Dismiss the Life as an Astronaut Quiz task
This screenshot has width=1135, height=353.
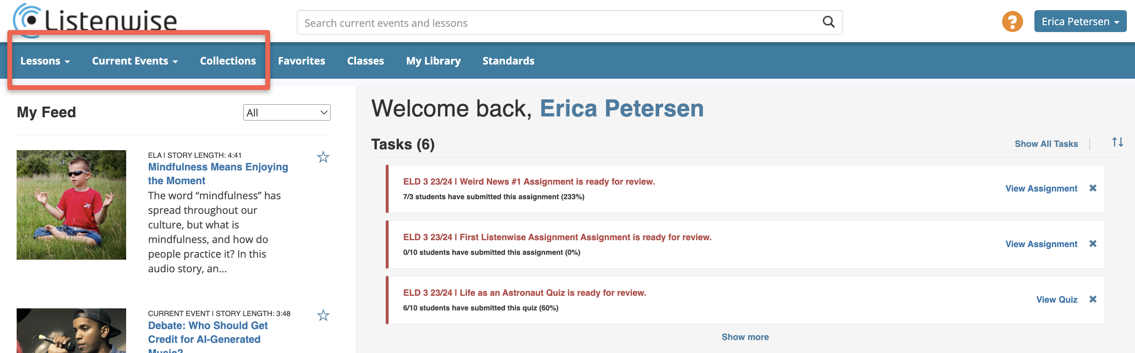(1093, 299)
